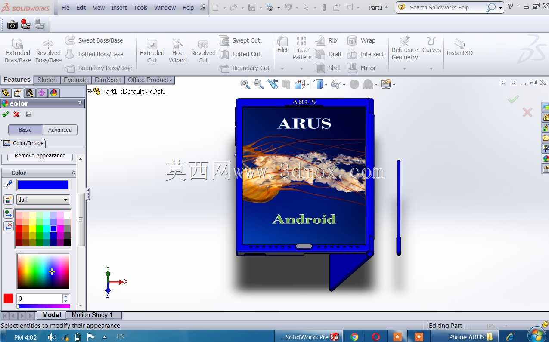The width and height of the screenshot is (549, 342).
Task: Choose the Swept Cut feature
Action: coord(240,40)
